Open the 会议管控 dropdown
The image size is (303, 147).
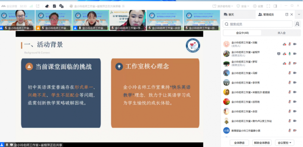[x=285, y=143]
